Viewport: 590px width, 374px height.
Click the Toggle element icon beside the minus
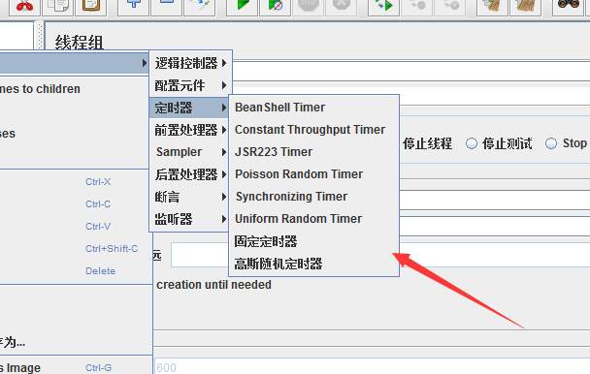coord(200,7)
